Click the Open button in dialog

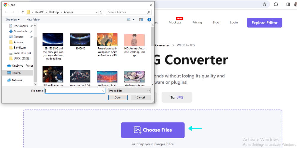click(118, 98)
